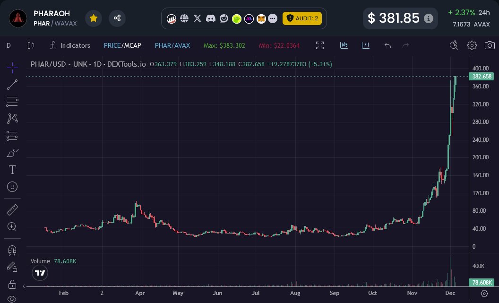Toggle hide all drawings eye icon
499x303 pixels.
click(12, 299)
